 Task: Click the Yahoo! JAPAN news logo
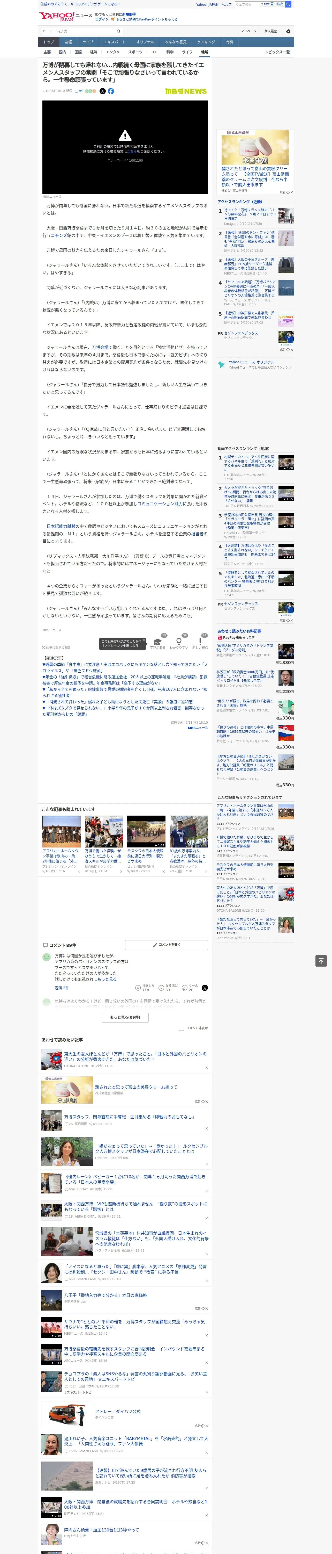(66, 16)
